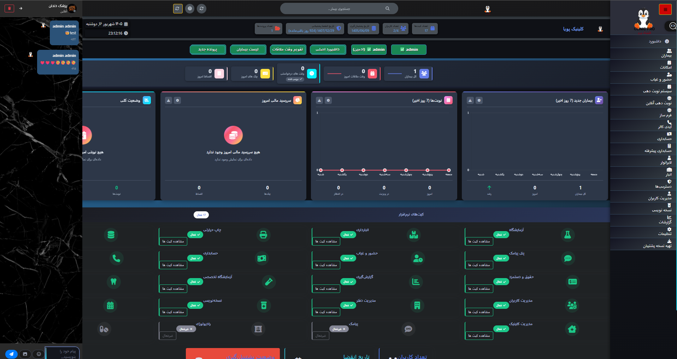Click the تعداد کیت‌ها info badge
The image size is (677, 359).
(x=425, y=28)
